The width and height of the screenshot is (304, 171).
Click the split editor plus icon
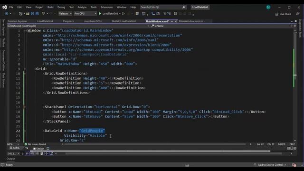tap(295, 26)
